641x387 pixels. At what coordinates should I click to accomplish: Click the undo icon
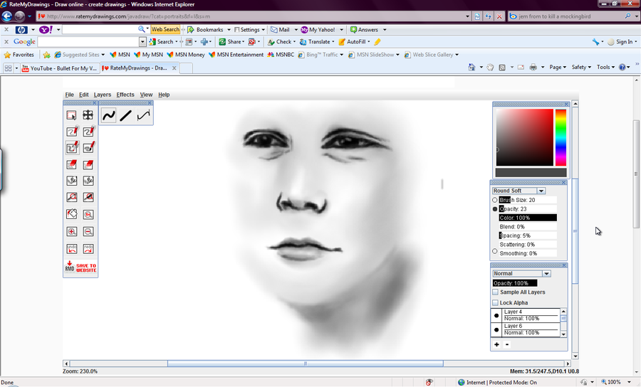tap(72, 249)
